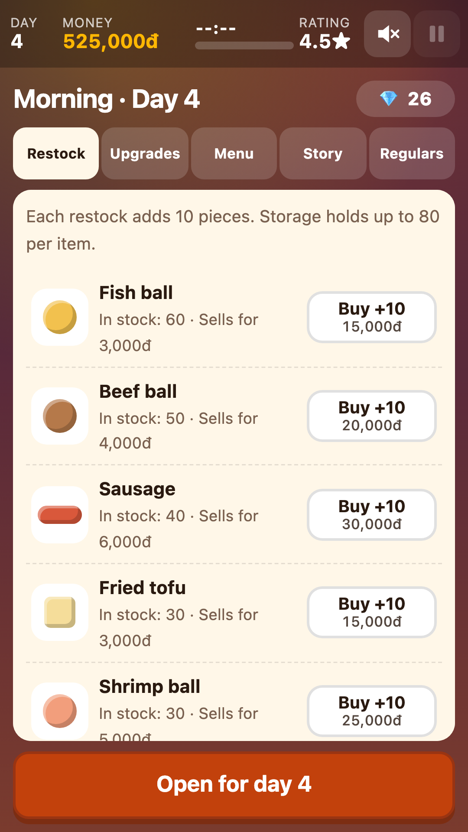
Task: Select the Beef ball brown icon
Action: click(60, 416)
